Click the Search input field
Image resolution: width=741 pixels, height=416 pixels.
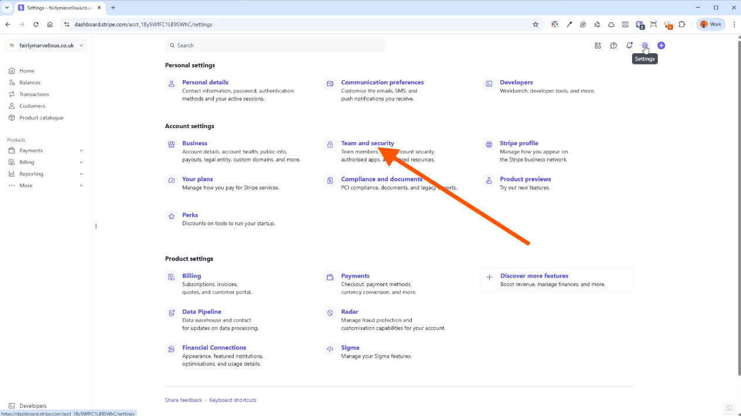click(275, 46)
